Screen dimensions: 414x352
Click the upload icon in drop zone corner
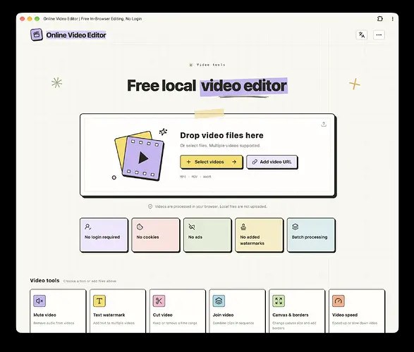point(324,125)
